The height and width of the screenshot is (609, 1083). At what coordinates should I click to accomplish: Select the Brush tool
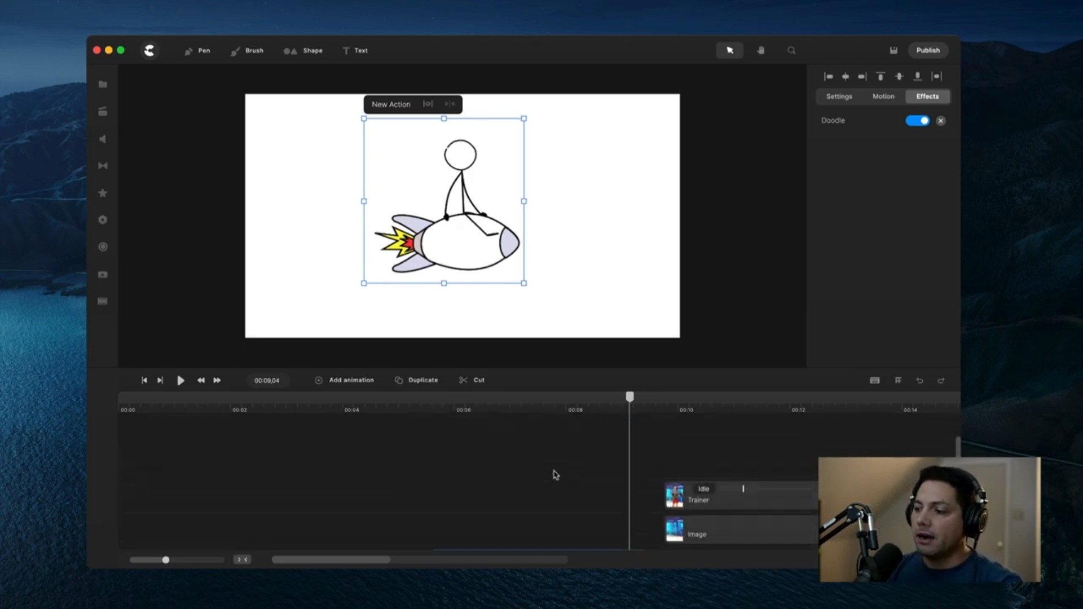[x=247, y=51]
